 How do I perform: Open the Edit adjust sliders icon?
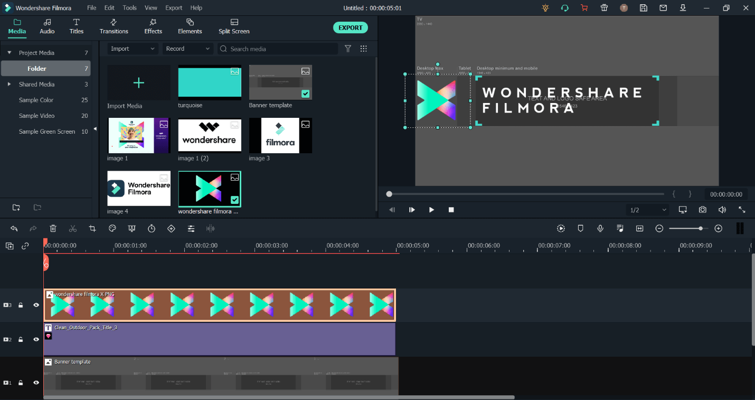click(191, 228)
